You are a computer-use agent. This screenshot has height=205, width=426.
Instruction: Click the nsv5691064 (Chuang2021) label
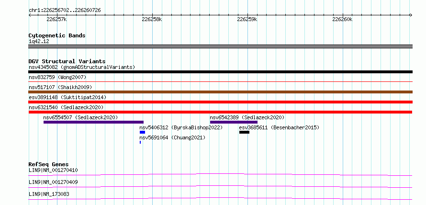click(x=172, y=137)
